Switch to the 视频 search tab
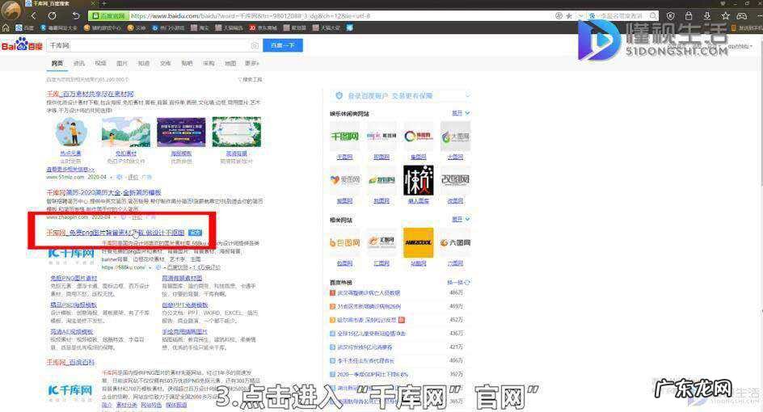This screenshot has height=412, width=763. pos(100,63)
